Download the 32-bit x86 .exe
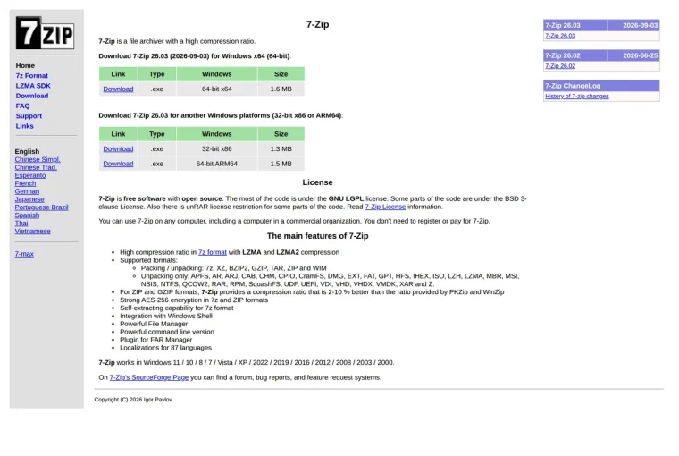Viewport: 679px width, 456px height. point(118,148)
